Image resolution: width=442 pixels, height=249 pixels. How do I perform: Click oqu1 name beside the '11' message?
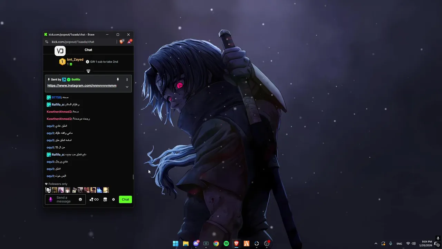[50, 147]
